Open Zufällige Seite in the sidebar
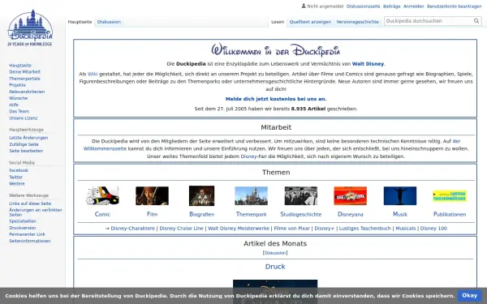487x304 pixels. (x=24, y=144)
